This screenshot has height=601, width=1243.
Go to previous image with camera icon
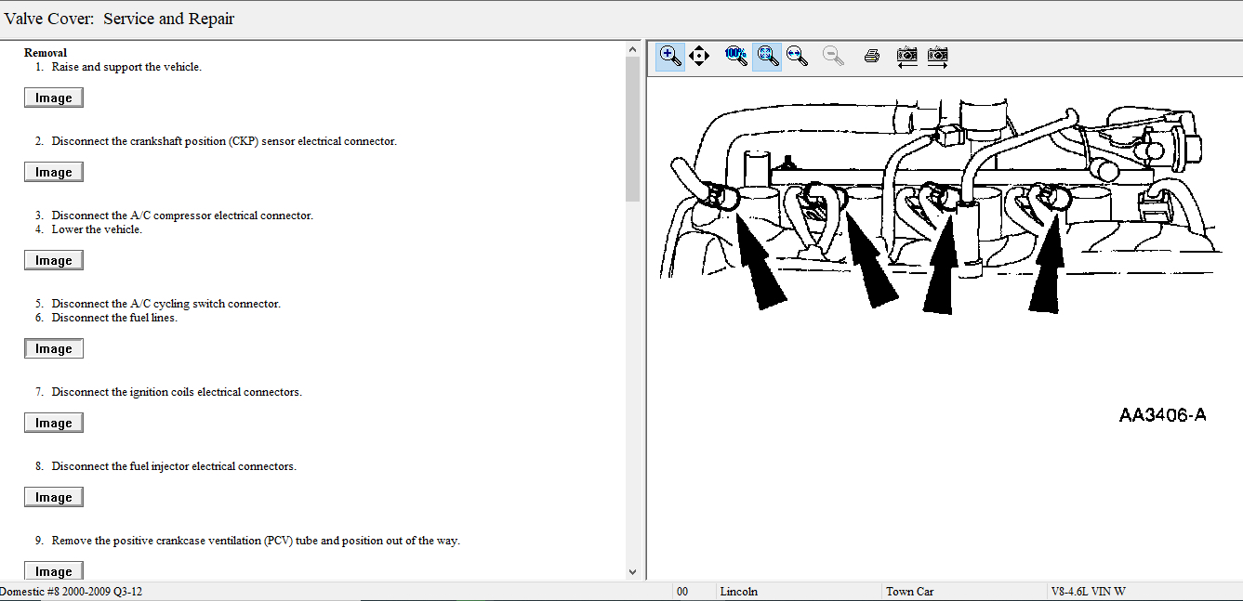[x=906, y=56]
